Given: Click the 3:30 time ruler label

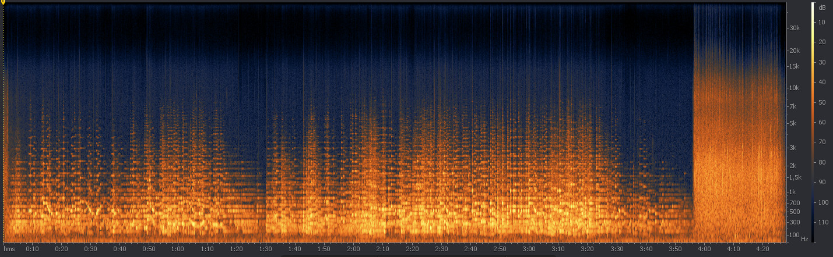Looking at the screenshot, I should (x=617, y=249).
